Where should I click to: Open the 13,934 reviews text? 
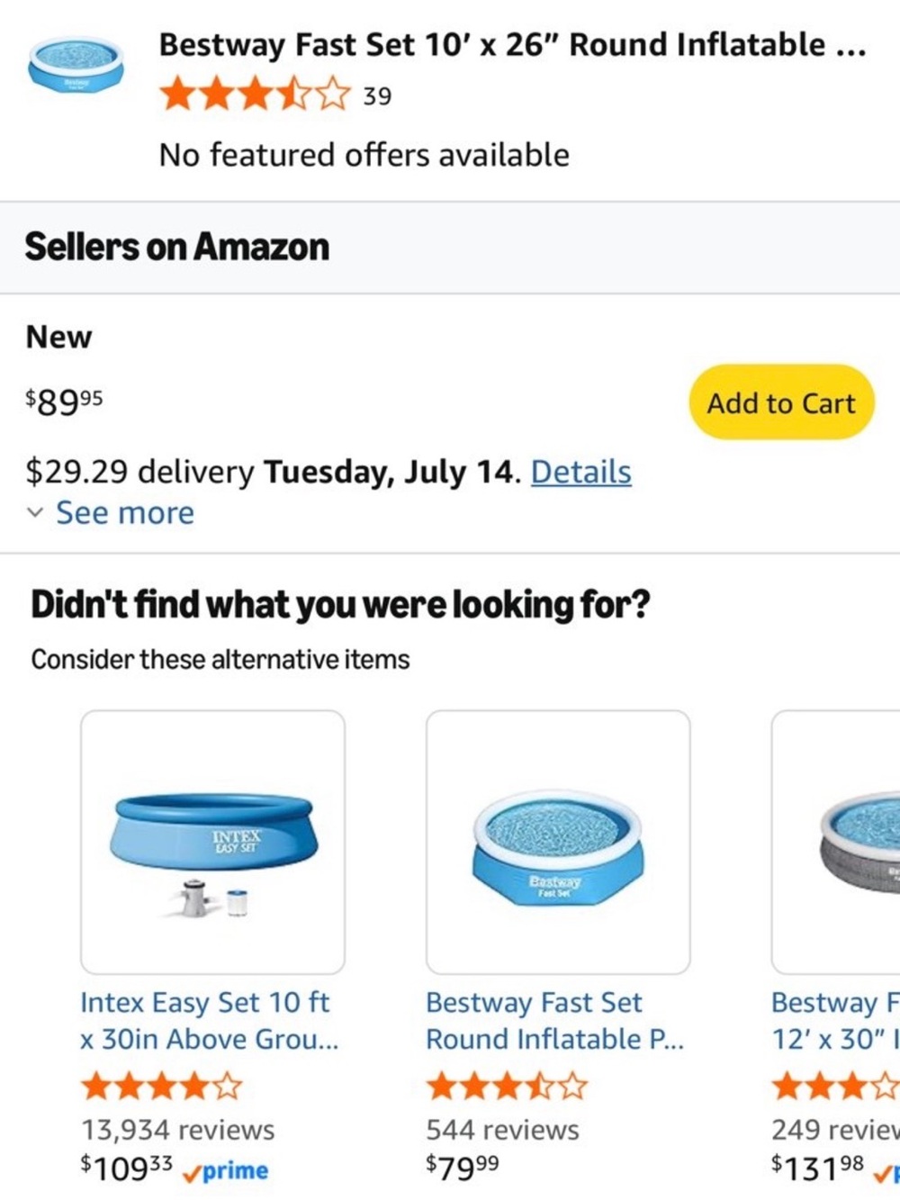pyautogui.click(x=177, y=1130)
